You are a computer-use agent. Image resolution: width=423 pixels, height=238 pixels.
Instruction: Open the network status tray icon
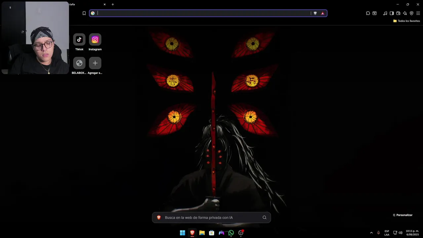(x=395, y=233)
